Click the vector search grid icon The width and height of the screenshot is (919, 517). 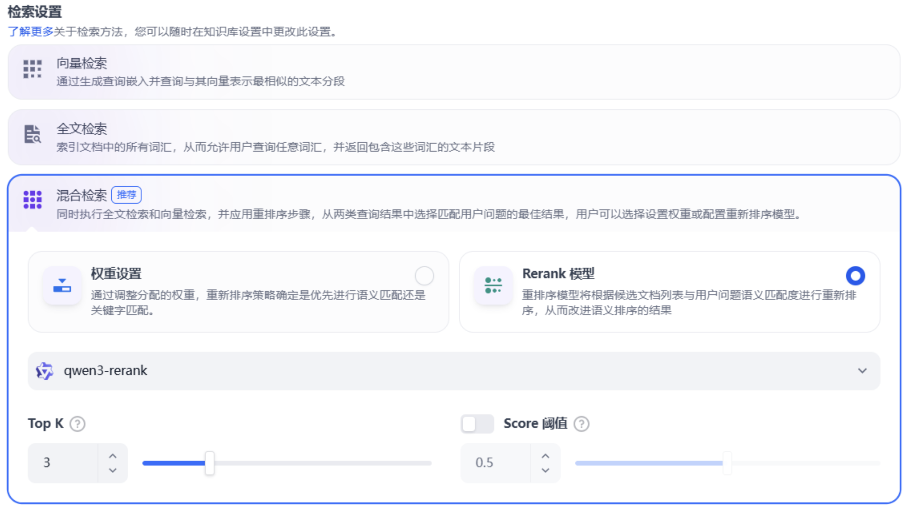(x=32, y=69)
